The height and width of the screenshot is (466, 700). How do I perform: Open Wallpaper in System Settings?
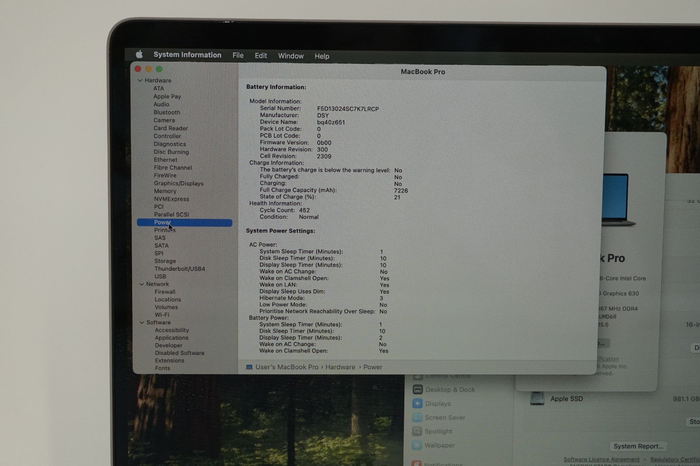440,445
